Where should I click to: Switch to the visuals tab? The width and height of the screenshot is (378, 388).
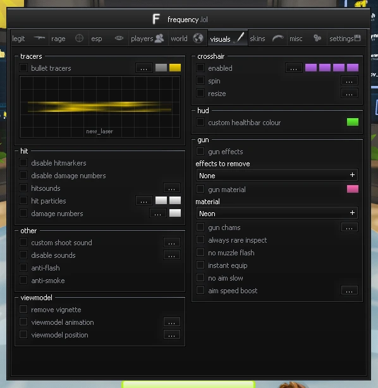click(228, 38)
